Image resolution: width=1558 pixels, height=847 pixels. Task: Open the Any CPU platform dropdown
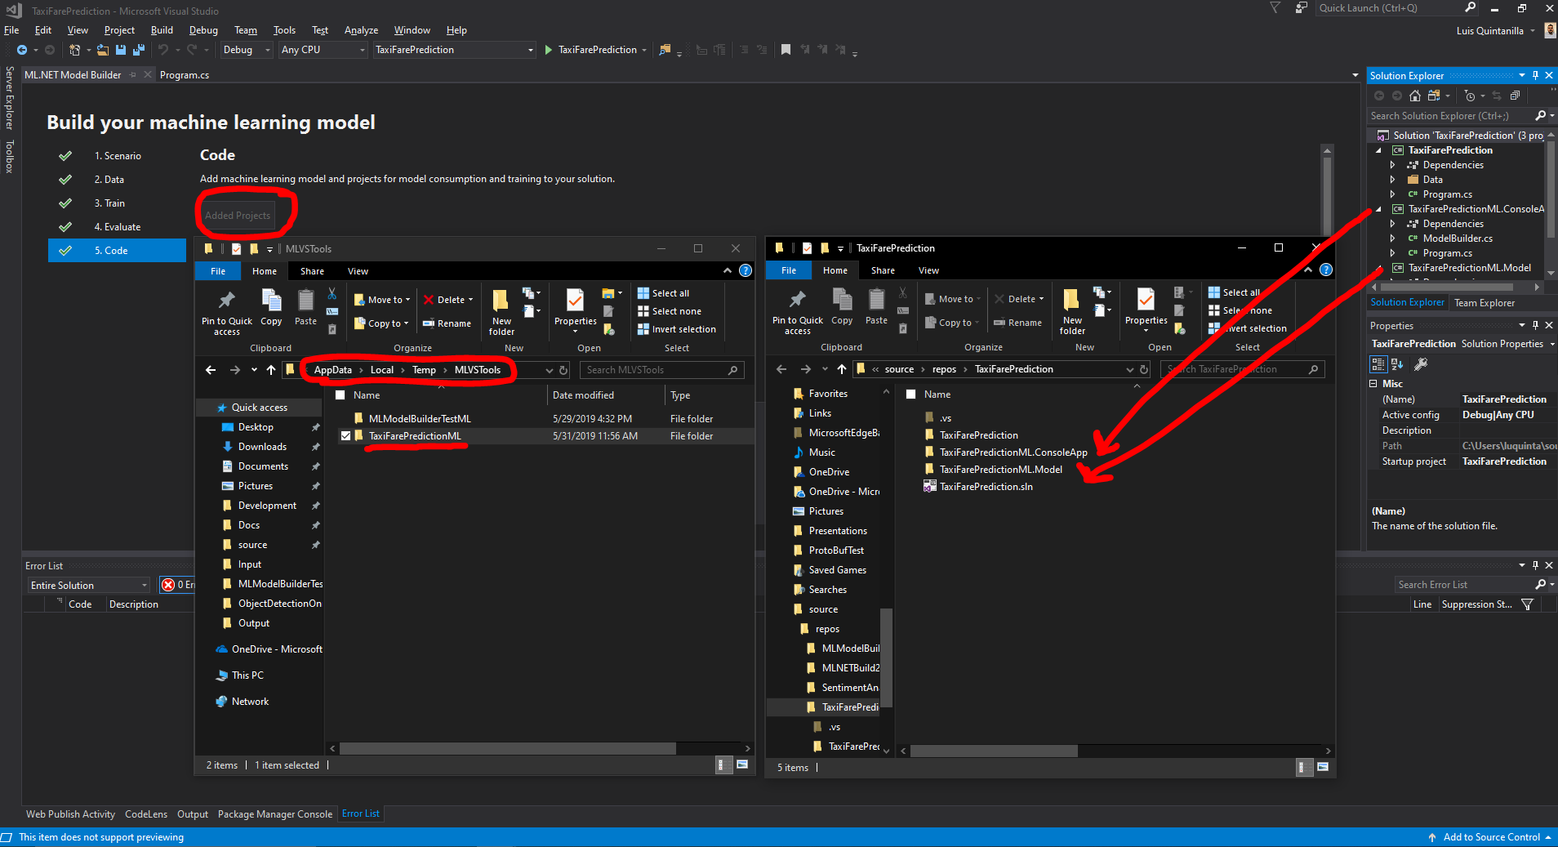(323, 50)
